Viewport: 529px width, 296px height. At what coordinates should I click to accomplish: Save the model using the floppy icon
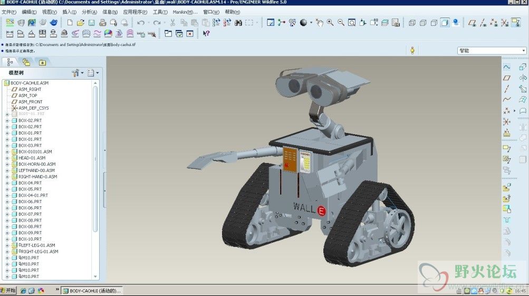click(91, 23)
